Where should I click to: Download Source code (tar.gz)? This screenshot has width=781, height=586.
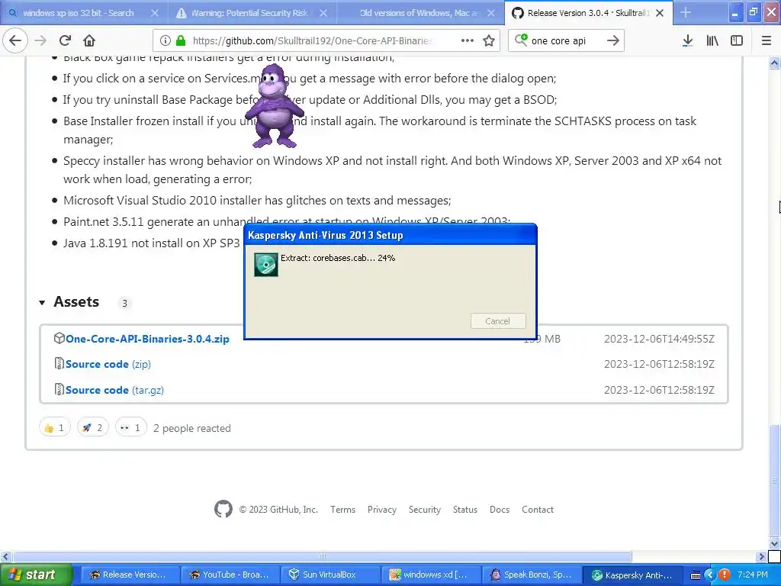coord(114,390)
